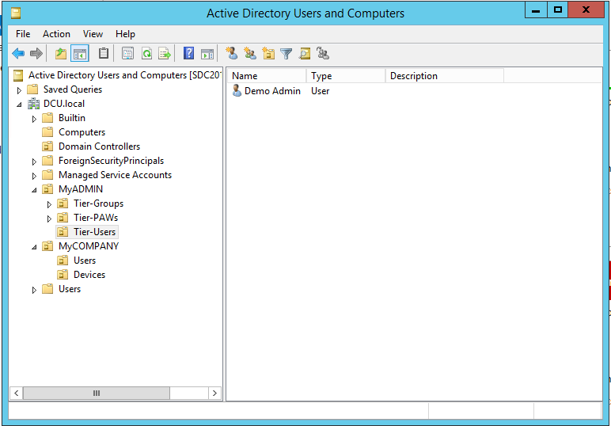Click the Back arrow toolbar icon

pyautogui.click(x=17, y=54)
